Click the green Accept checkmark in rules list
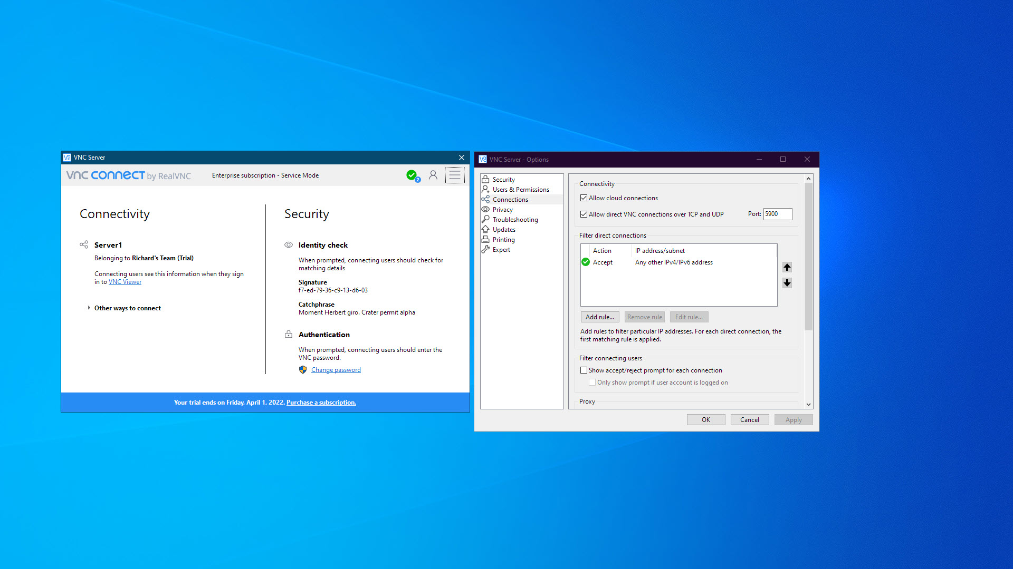Screen dimensions: 1013x569 point(586,262)
